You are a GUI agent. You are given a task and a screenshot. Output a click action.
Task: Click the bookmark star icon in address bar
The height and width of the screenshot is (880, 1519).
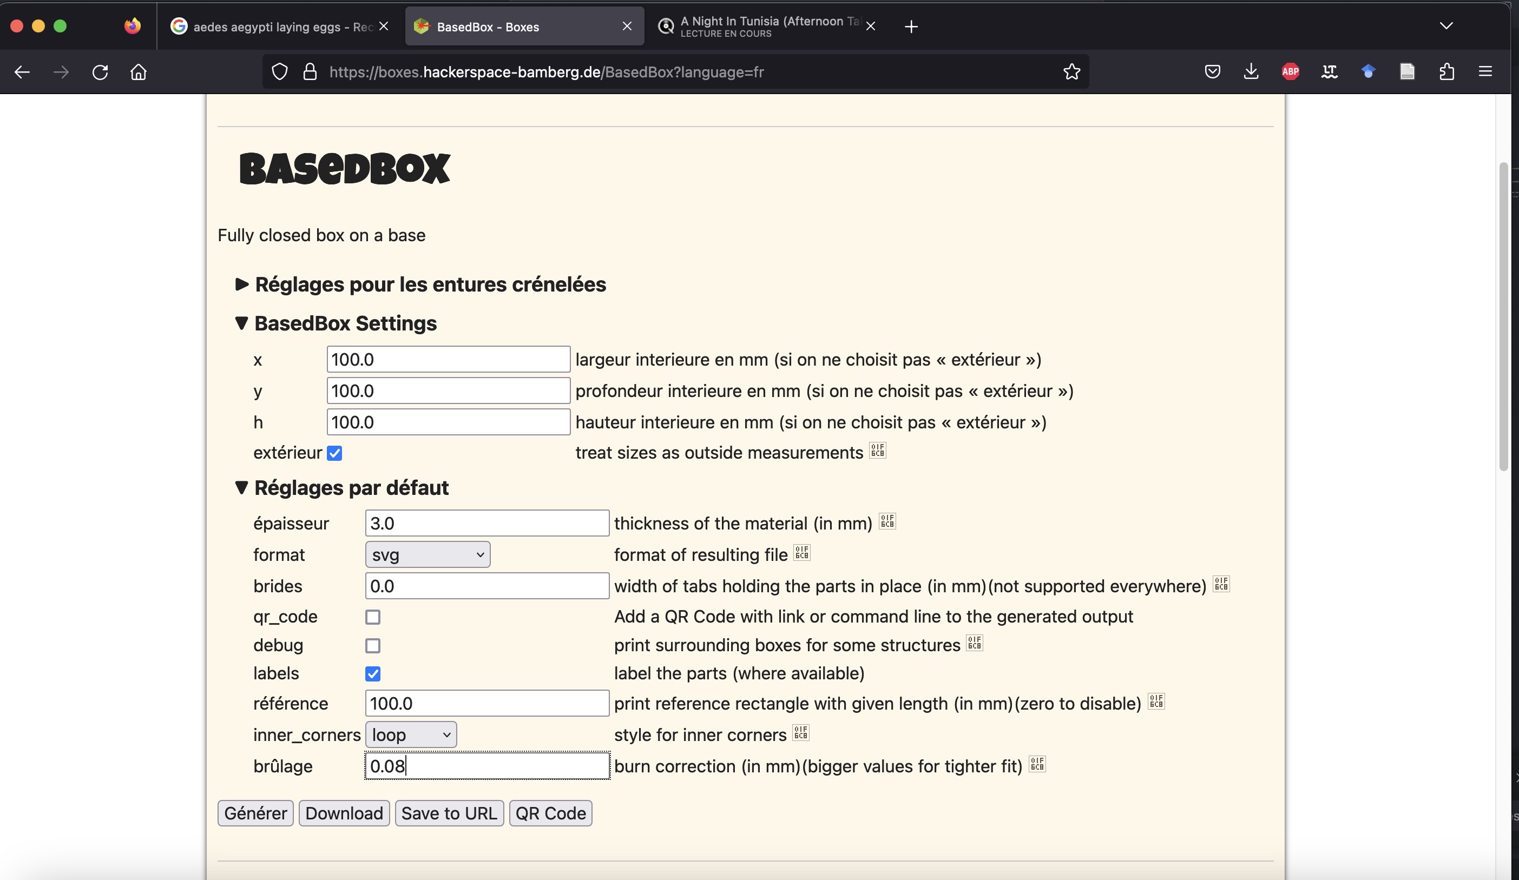pyautogui.click(x=1070, y=71)
